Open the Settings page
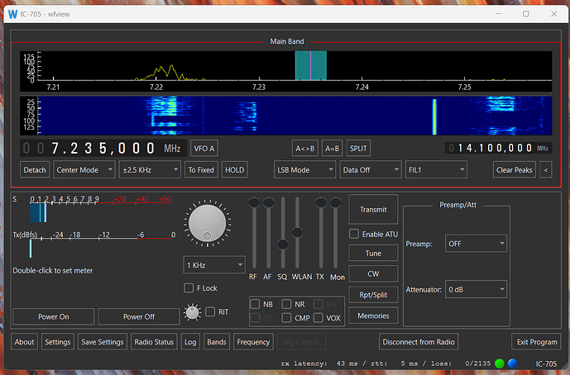Viewport: 570px width, 375px height. click(x=58, y=342)
